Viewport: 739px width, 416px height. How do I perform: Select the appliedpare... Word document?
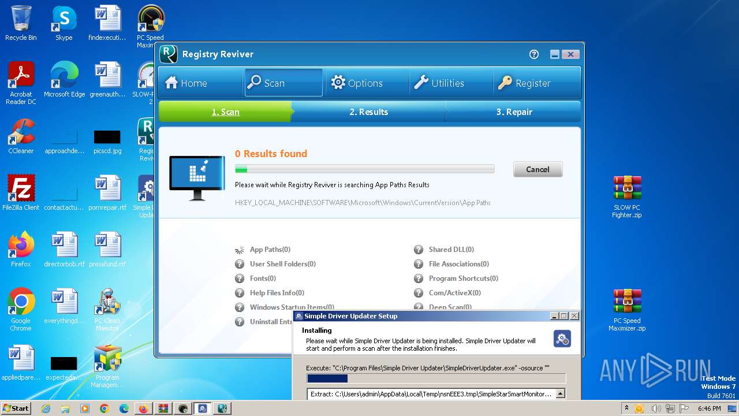tap(21, 363)
